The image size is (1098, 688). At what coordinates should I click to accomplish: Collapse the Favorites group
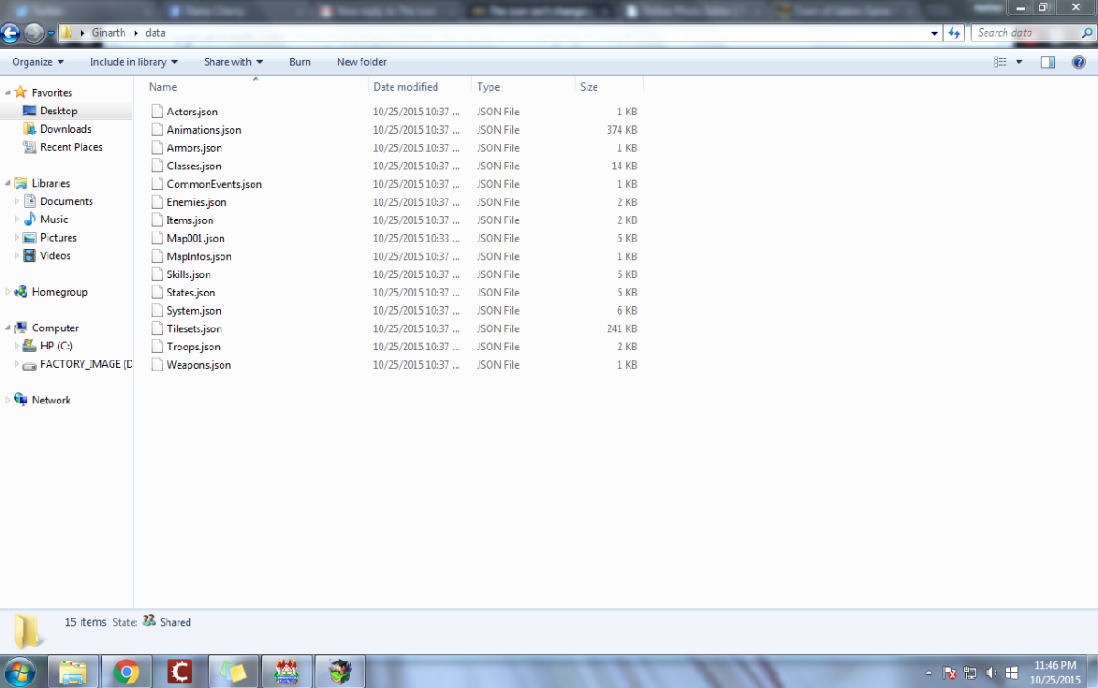(8, 92)
